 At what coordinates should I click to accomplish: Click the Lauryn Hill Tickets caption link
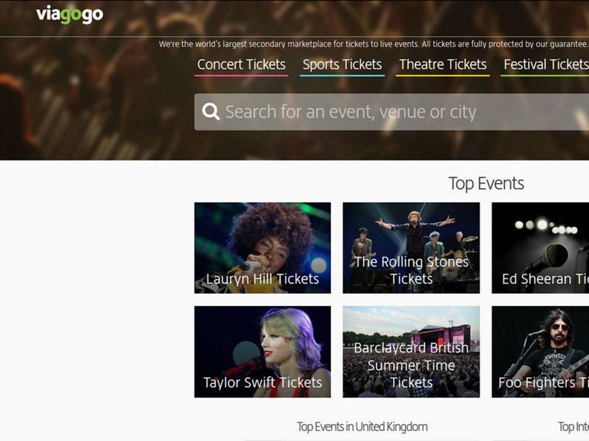click(x=262, y=279)
